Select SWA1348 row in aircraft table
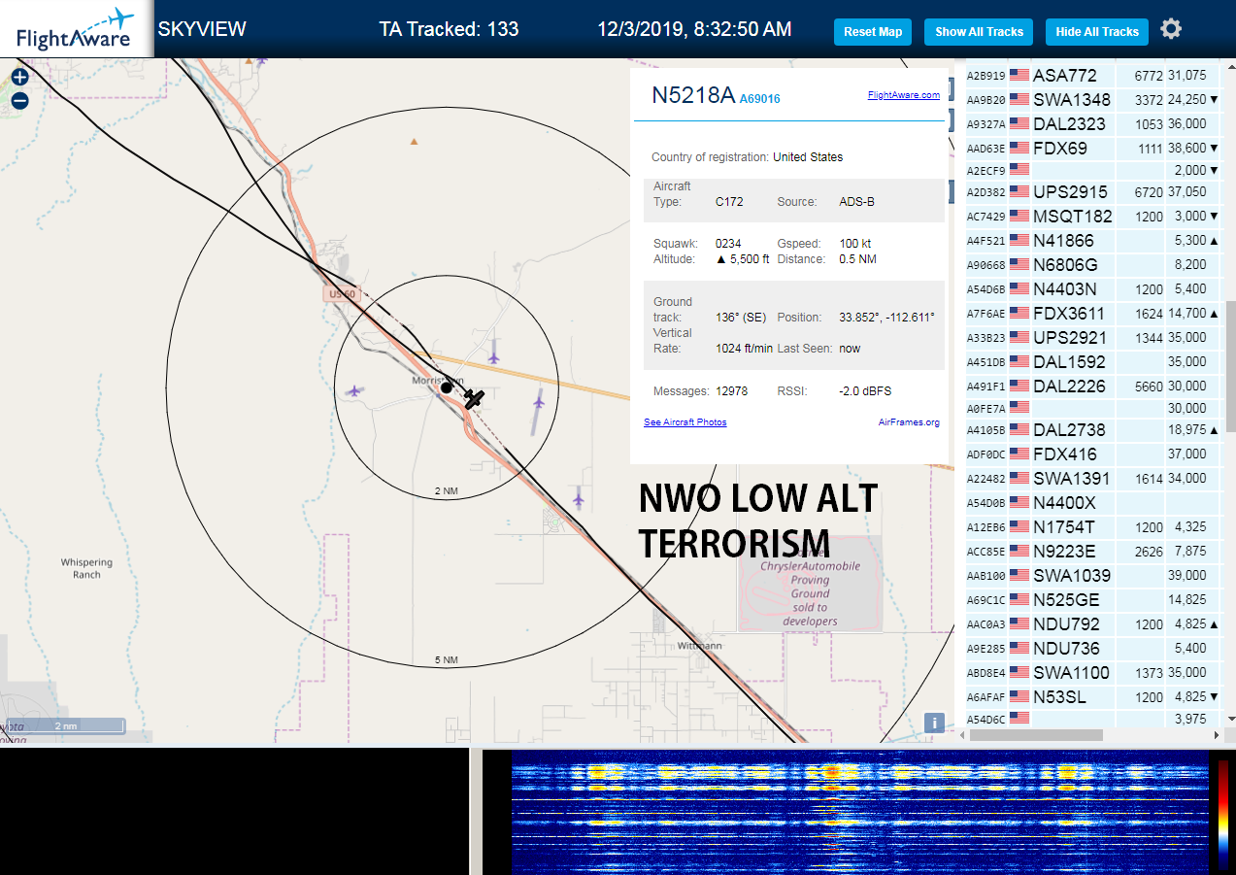1236x875 pixels. tap(1093, 99)
